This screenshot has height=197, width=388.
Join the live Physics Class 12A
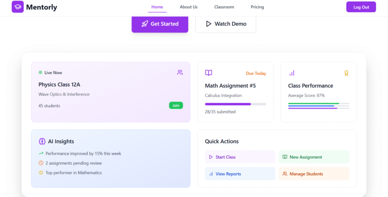176,105
